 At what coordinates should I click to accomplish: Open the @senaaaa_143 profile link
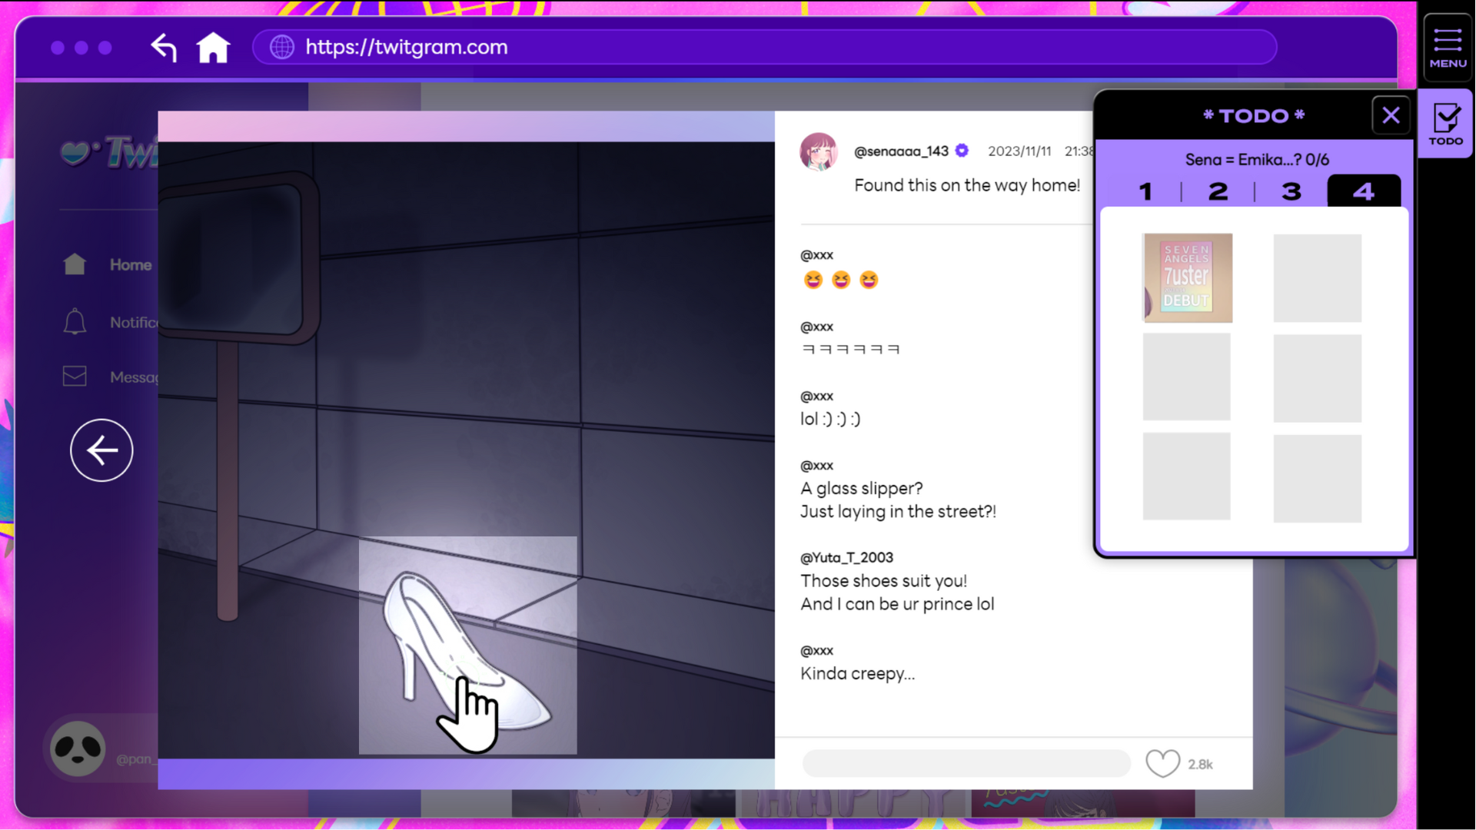tap(901, 151)
